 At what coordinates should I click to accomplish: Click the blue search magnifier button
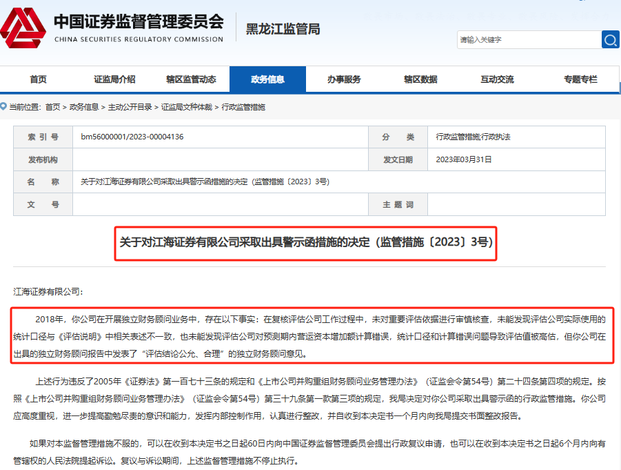coord(610,39)
